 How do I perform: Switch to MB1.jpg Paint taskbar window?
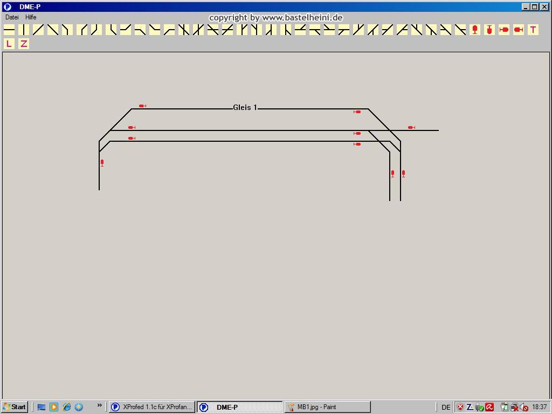(327, 407)
